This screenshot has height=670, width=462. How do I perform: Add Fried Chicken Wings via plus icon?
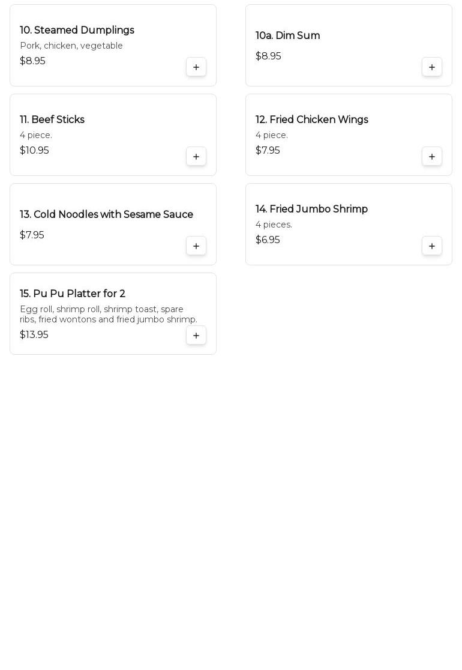click(x=432, y=157)
